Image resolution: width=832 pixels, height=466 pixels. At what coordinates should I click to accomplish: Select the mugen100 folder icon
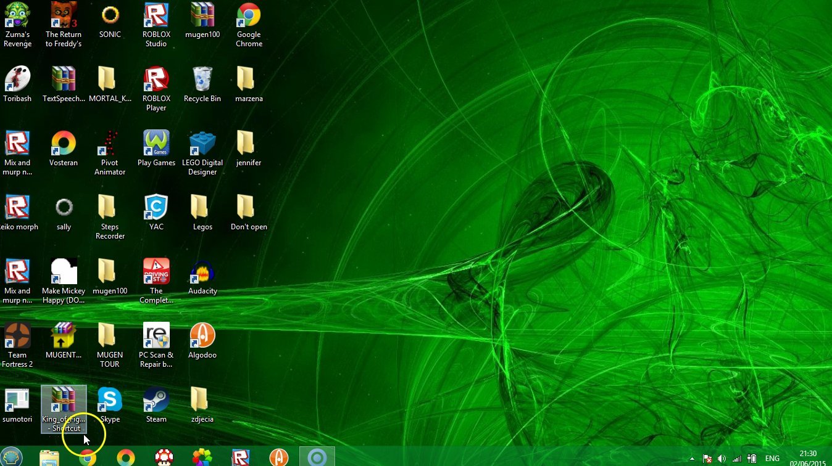coord(110,277)
